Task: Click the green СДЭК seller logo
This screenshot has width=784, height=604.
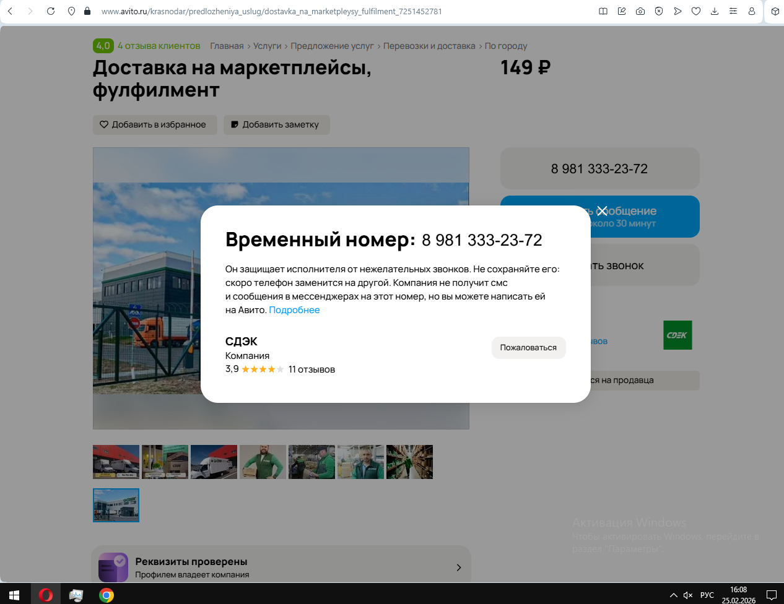Action: pyautogui.click(x=677, y=335)
